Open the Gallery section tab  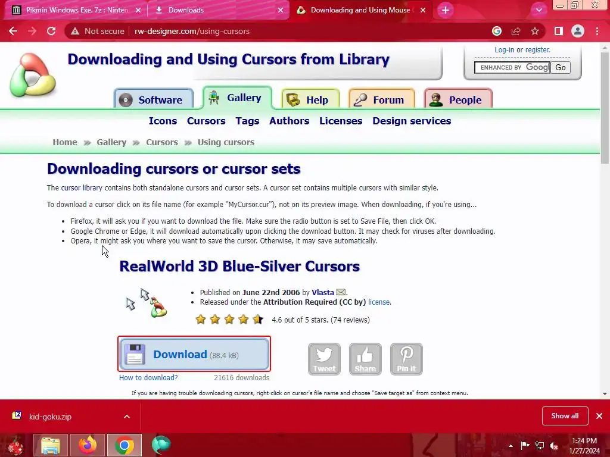[x=237, y=98]
